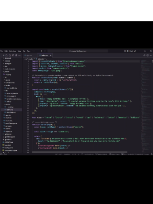Click the UTF-8 encoding indicator in status bar

click(x=74, y=154)
